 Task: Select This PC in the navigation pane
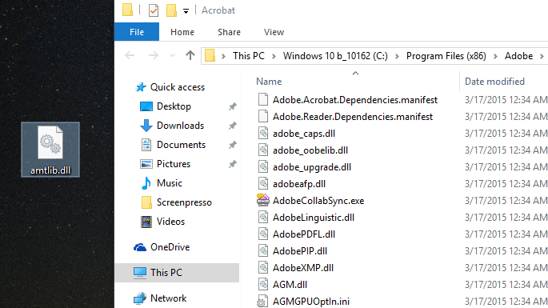(x=177, y=273)
